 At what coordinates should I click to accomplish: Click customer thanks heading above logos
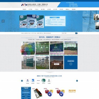pos(49,76)
